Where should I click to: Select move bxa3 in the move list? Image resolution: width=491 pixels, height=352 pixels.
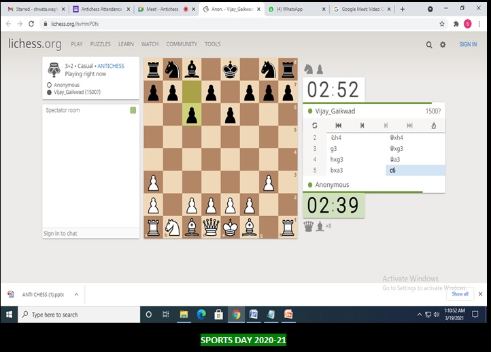tap(356, 170)
